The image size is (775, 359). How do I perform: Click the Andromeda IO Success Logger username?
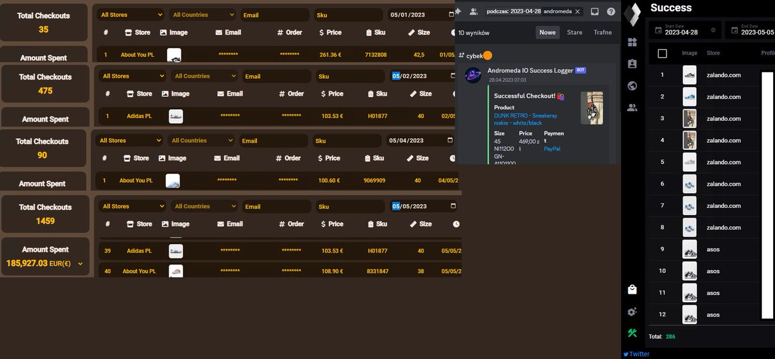[530, 70]
